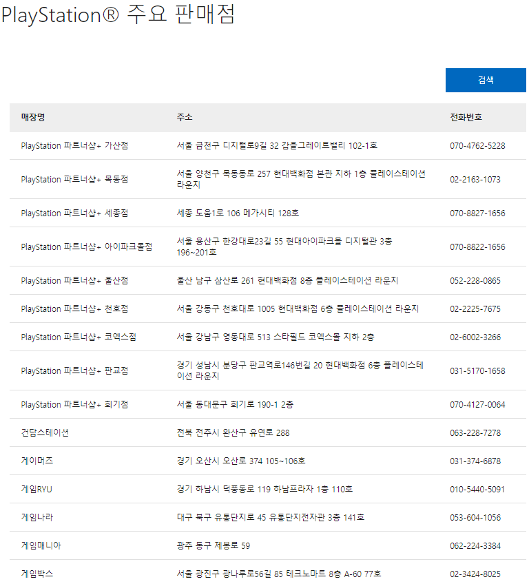Viewport: 529px width, 586px height.
Task: Select the PlayStation 파트너샵+ 세종점 store name
Action: (74, 213)
